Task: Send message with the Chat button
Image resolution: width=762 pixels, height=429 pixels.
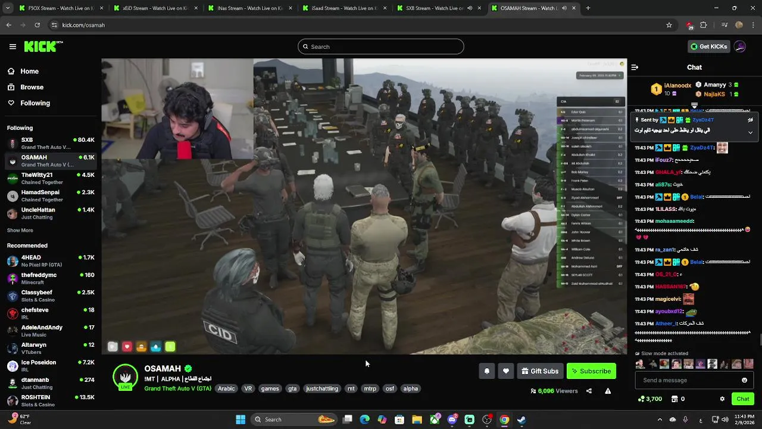Action: point(743,399)
